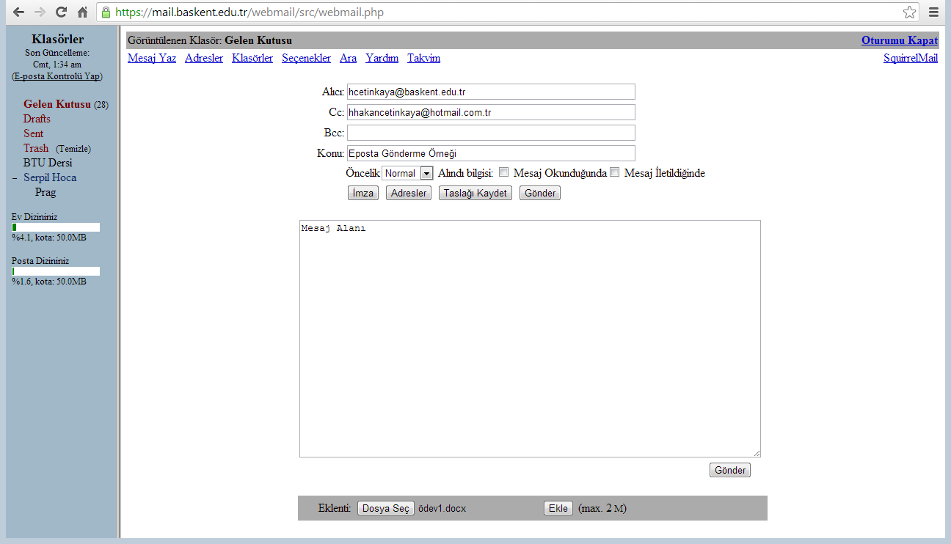Click the İmza signature button
Image resolution: width=951 pixels, height=544 pixels.
coord(362,194)
